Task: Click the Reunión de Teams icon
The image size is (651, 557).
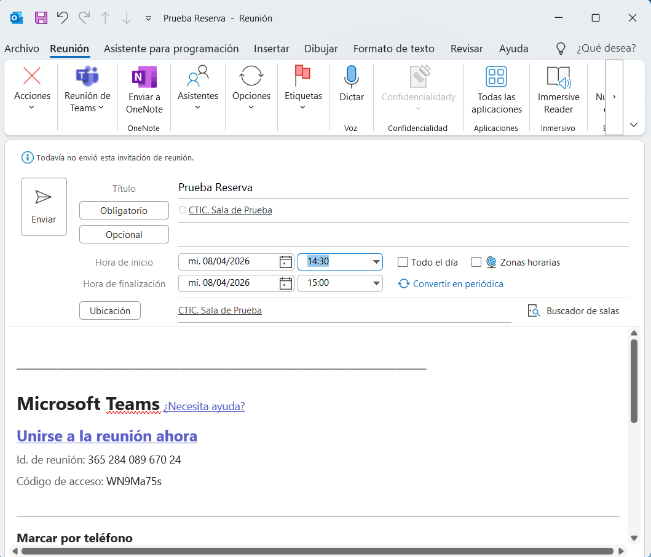Action: click(x=87, y=77)
